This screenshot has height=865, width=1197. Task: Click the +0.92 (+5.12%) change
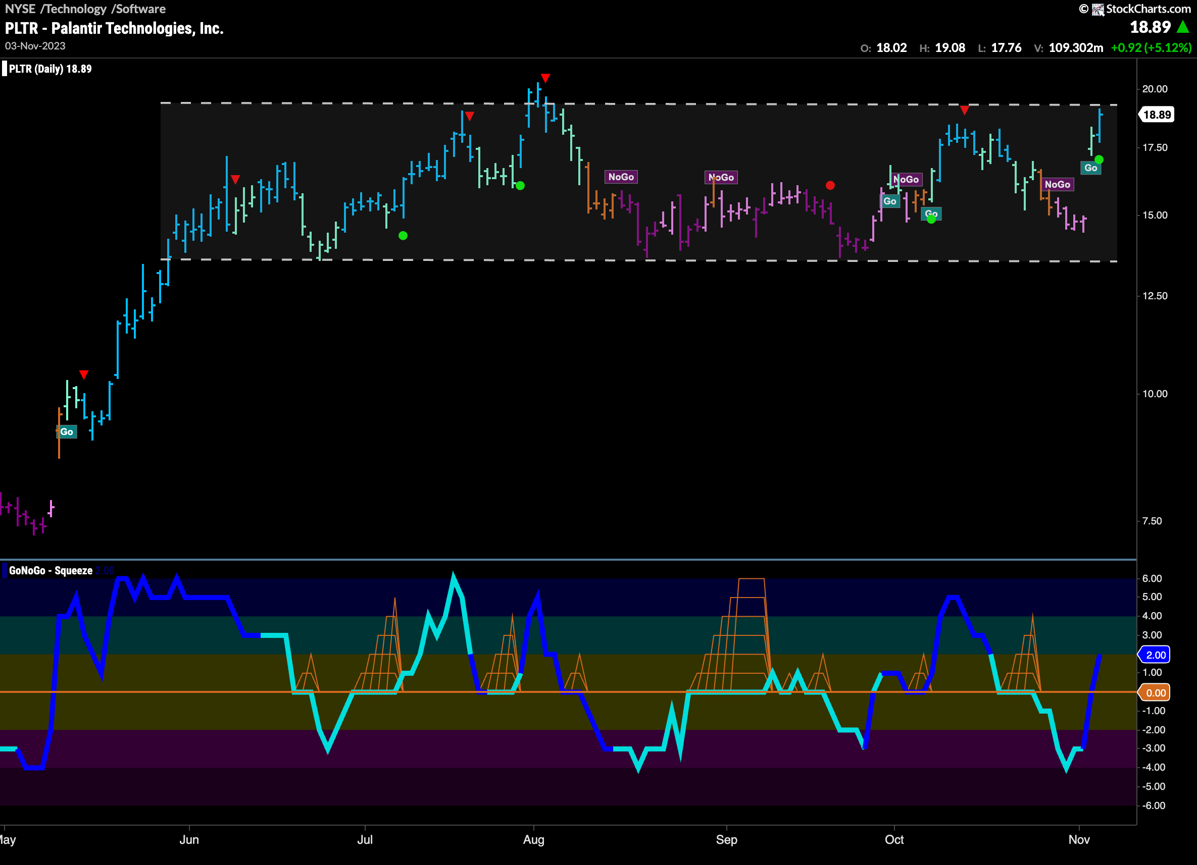coord(1151,48)
